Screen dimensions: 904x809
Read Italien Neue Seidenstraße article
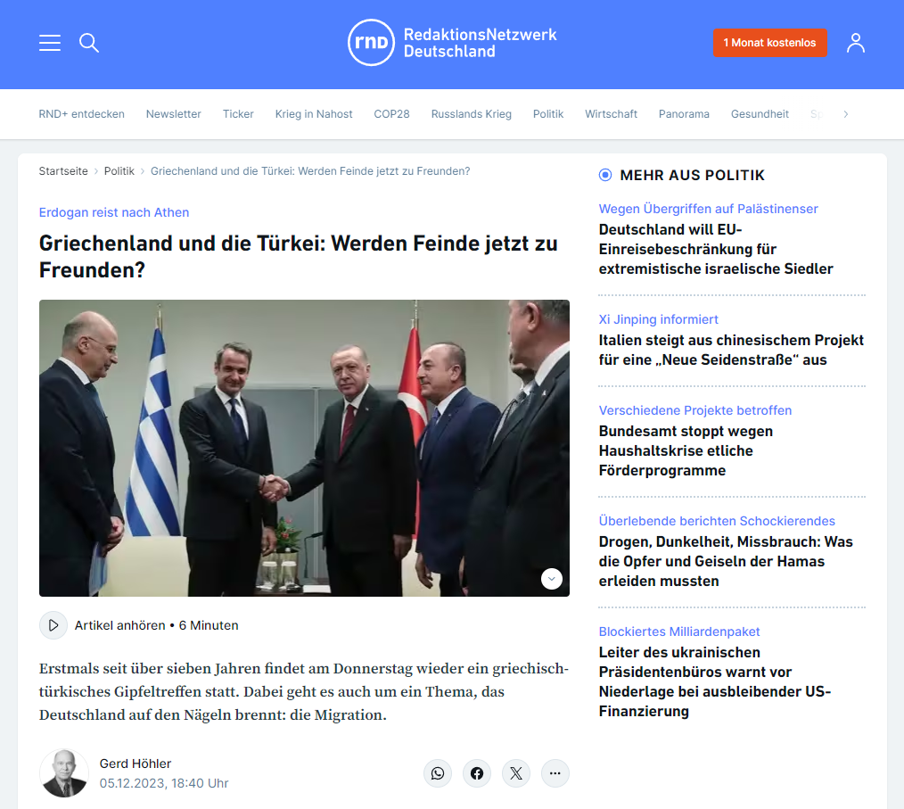pos(731,350)
